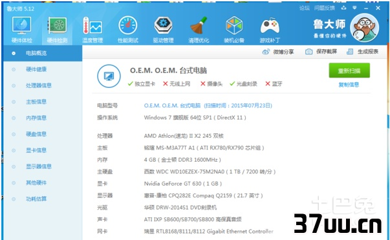Click the 独立显卡 checkmark status
Screen dimensions: 390x240
coord(141,84)
